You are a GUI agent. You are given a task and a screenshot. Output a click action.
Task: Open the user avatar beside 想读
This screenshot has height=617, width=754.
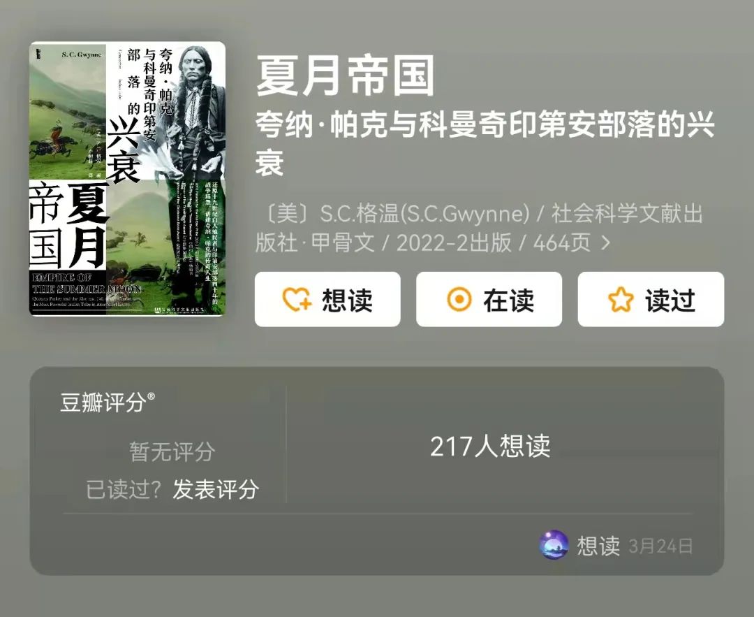554,545
